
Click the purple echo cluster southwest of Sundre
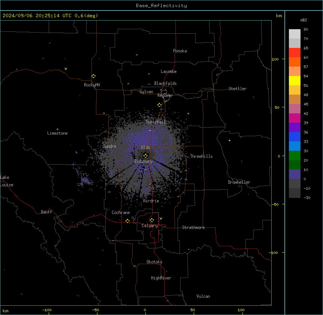pyautogui.click(x=84, y=181)
